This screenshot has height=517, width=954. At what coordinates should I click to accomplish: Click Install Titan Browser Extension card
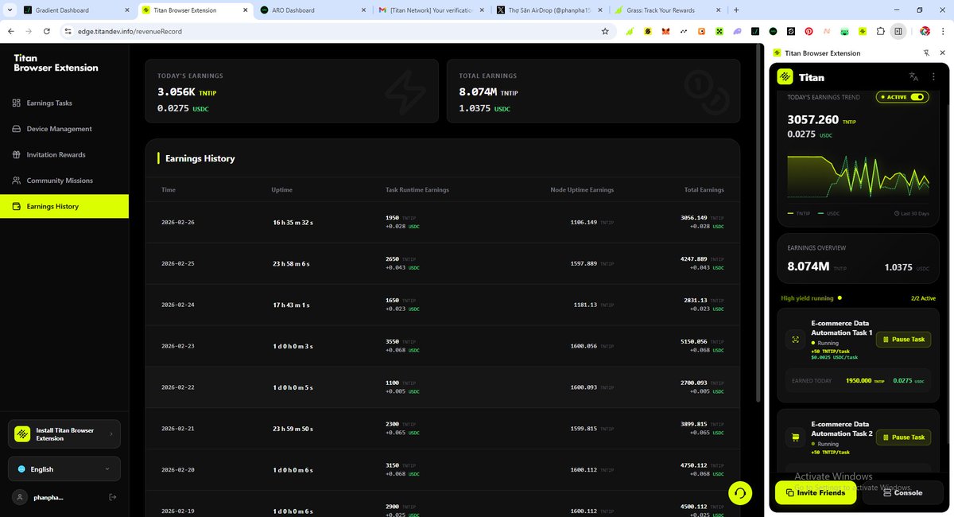tap(64, 434)
